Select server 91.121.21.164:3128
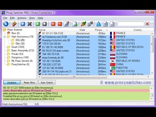The image size is (156, 117). point(94,33)
